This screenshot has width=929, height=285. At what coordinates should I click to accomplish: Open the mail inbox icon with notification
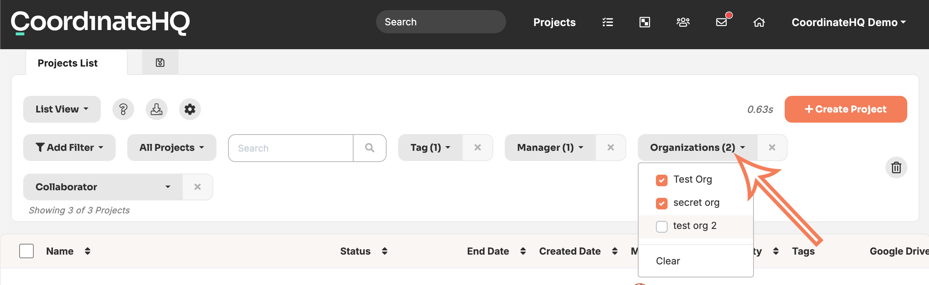click(722, 22)
